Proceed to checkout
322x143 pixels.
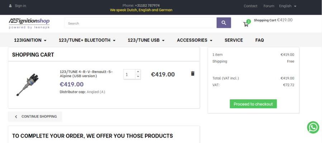click(253, 104)
